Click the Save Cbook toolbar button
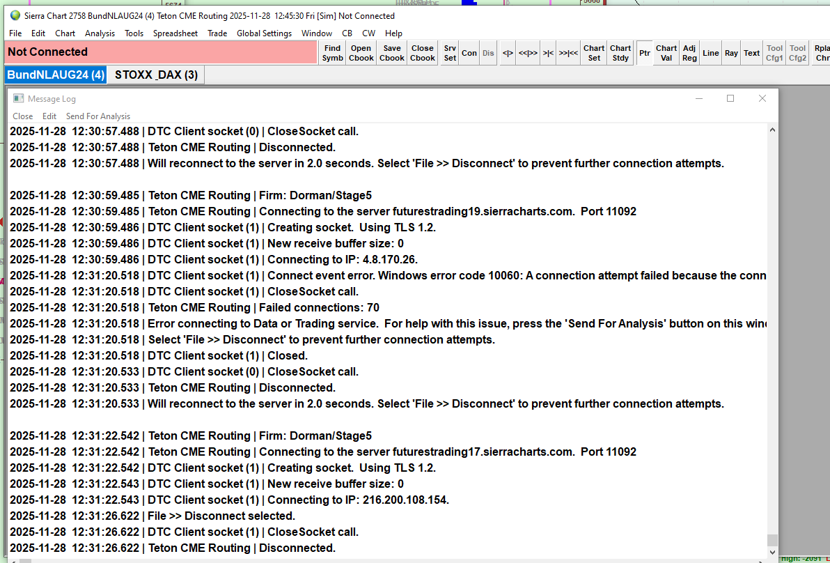This screenshot has height=563, width=830. [392, 53]
